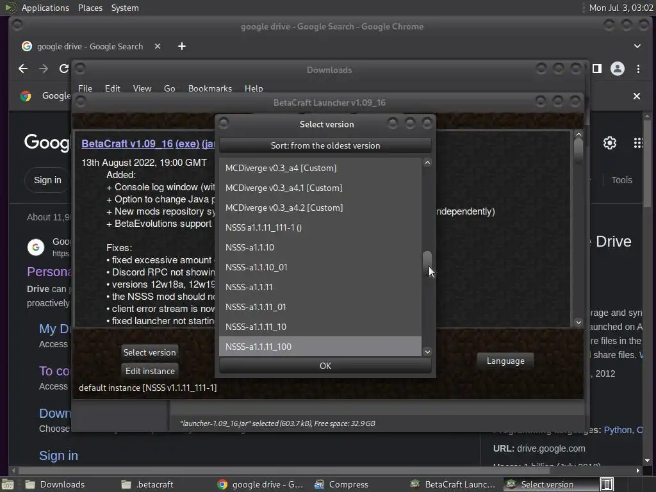Open the (exe) download link
Screen dimensions: 656x492
click(187, 143)
